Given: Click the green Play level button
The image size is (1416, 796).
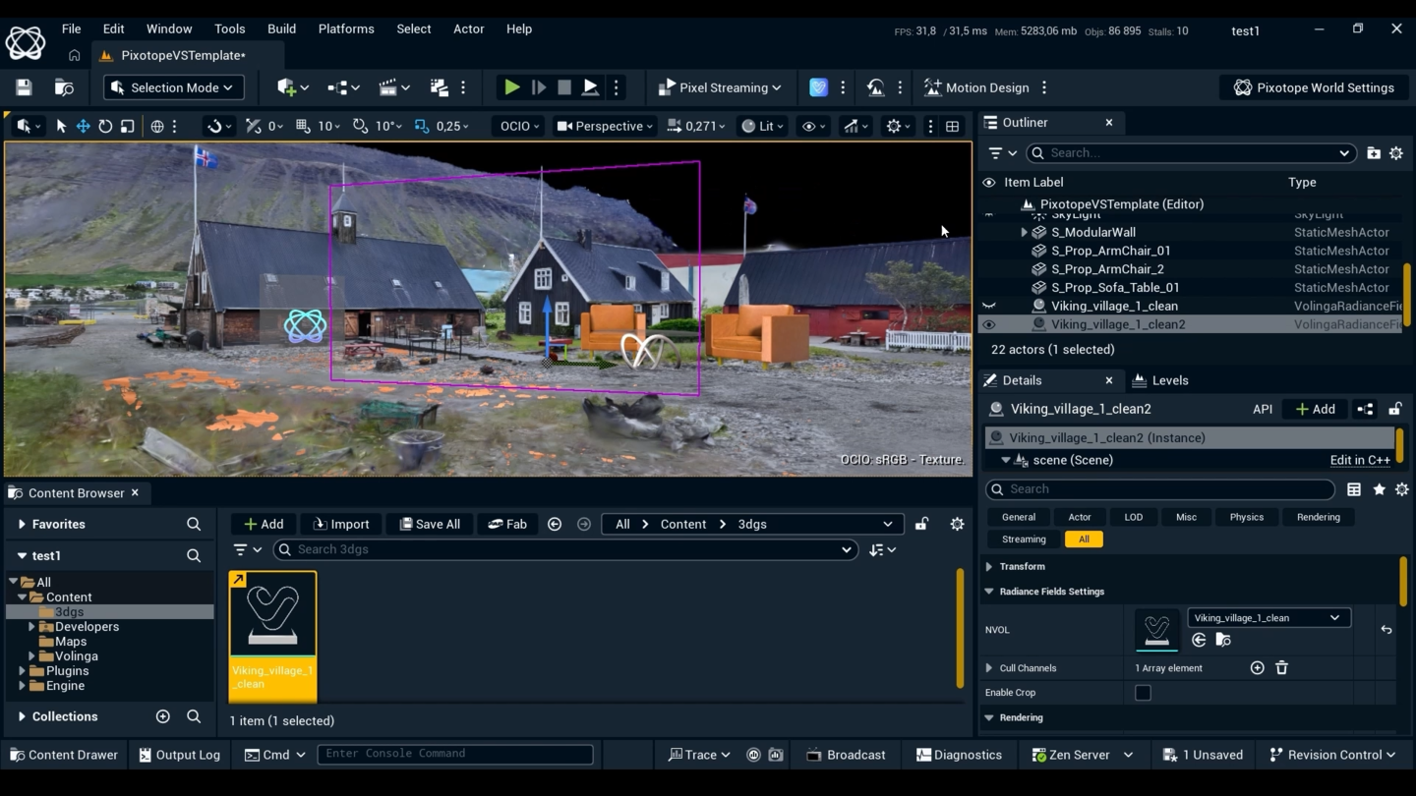Looking at the screenshot, I should coord(511,87).
